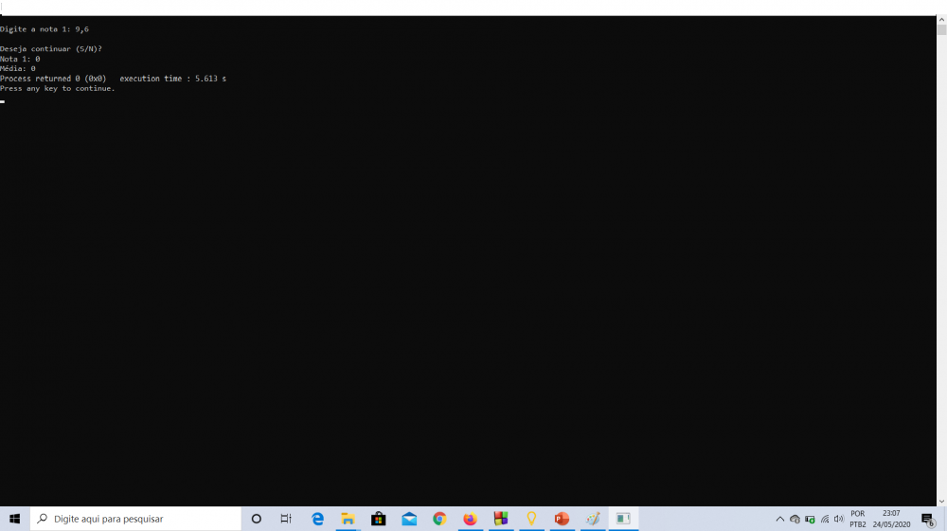Click the console scrollbar up arrow
This screenshot has width=947, height=531.
click(941, 20)
